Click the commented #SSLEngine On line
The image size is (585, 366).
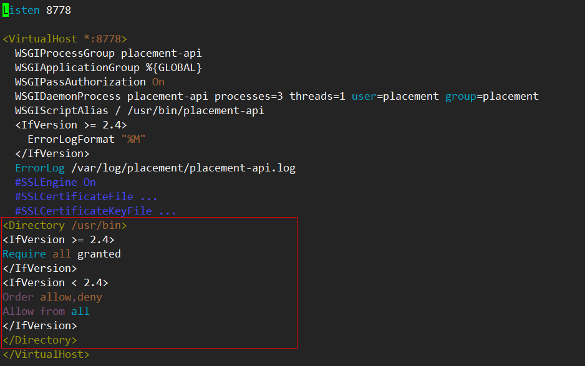[x=56, y=183]
